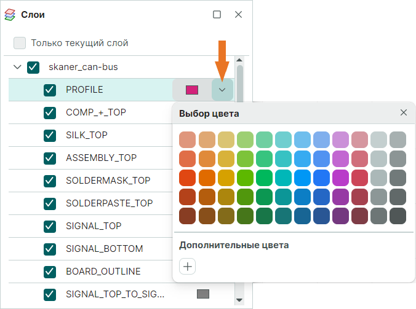Close the Layers panel
The width and height of the screenshot is (416, 309).
pyautogui.click(x=238, y=14)
